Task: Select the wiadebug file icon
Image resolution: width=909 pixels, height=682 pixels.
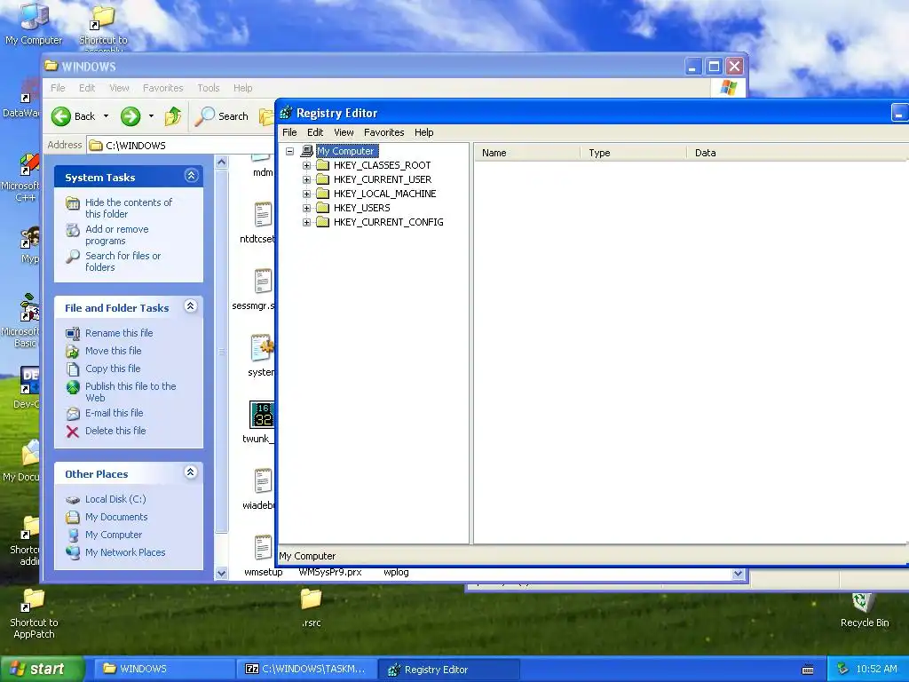Action: click(263, 481)
